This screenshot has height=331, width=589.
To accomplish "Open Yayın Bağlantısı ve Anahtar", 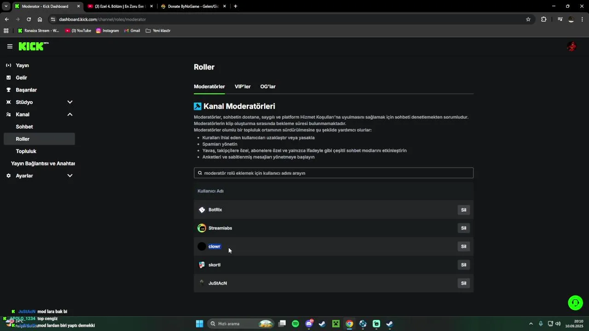I will [x=43, y=164].
